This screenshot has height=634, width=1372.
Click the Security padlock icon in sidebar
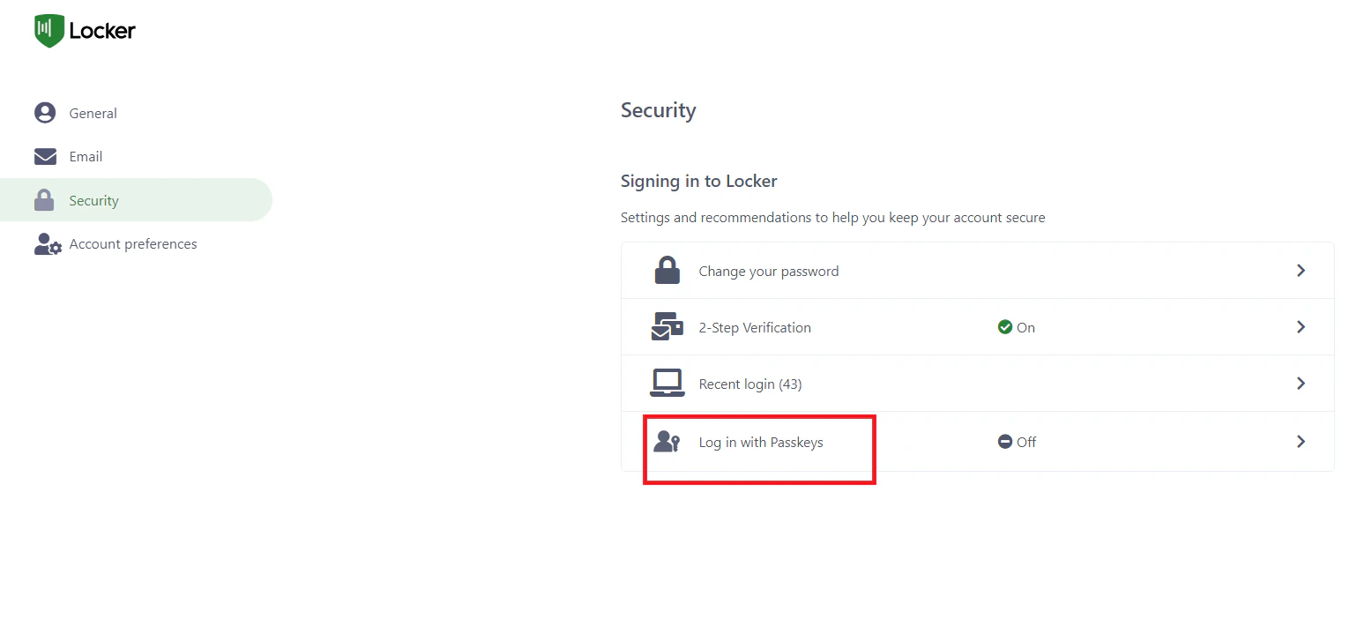point(45,200)
